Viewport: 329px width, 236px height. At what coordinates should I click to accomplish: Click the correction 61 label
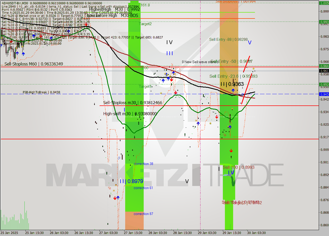(x=143, y=188)
